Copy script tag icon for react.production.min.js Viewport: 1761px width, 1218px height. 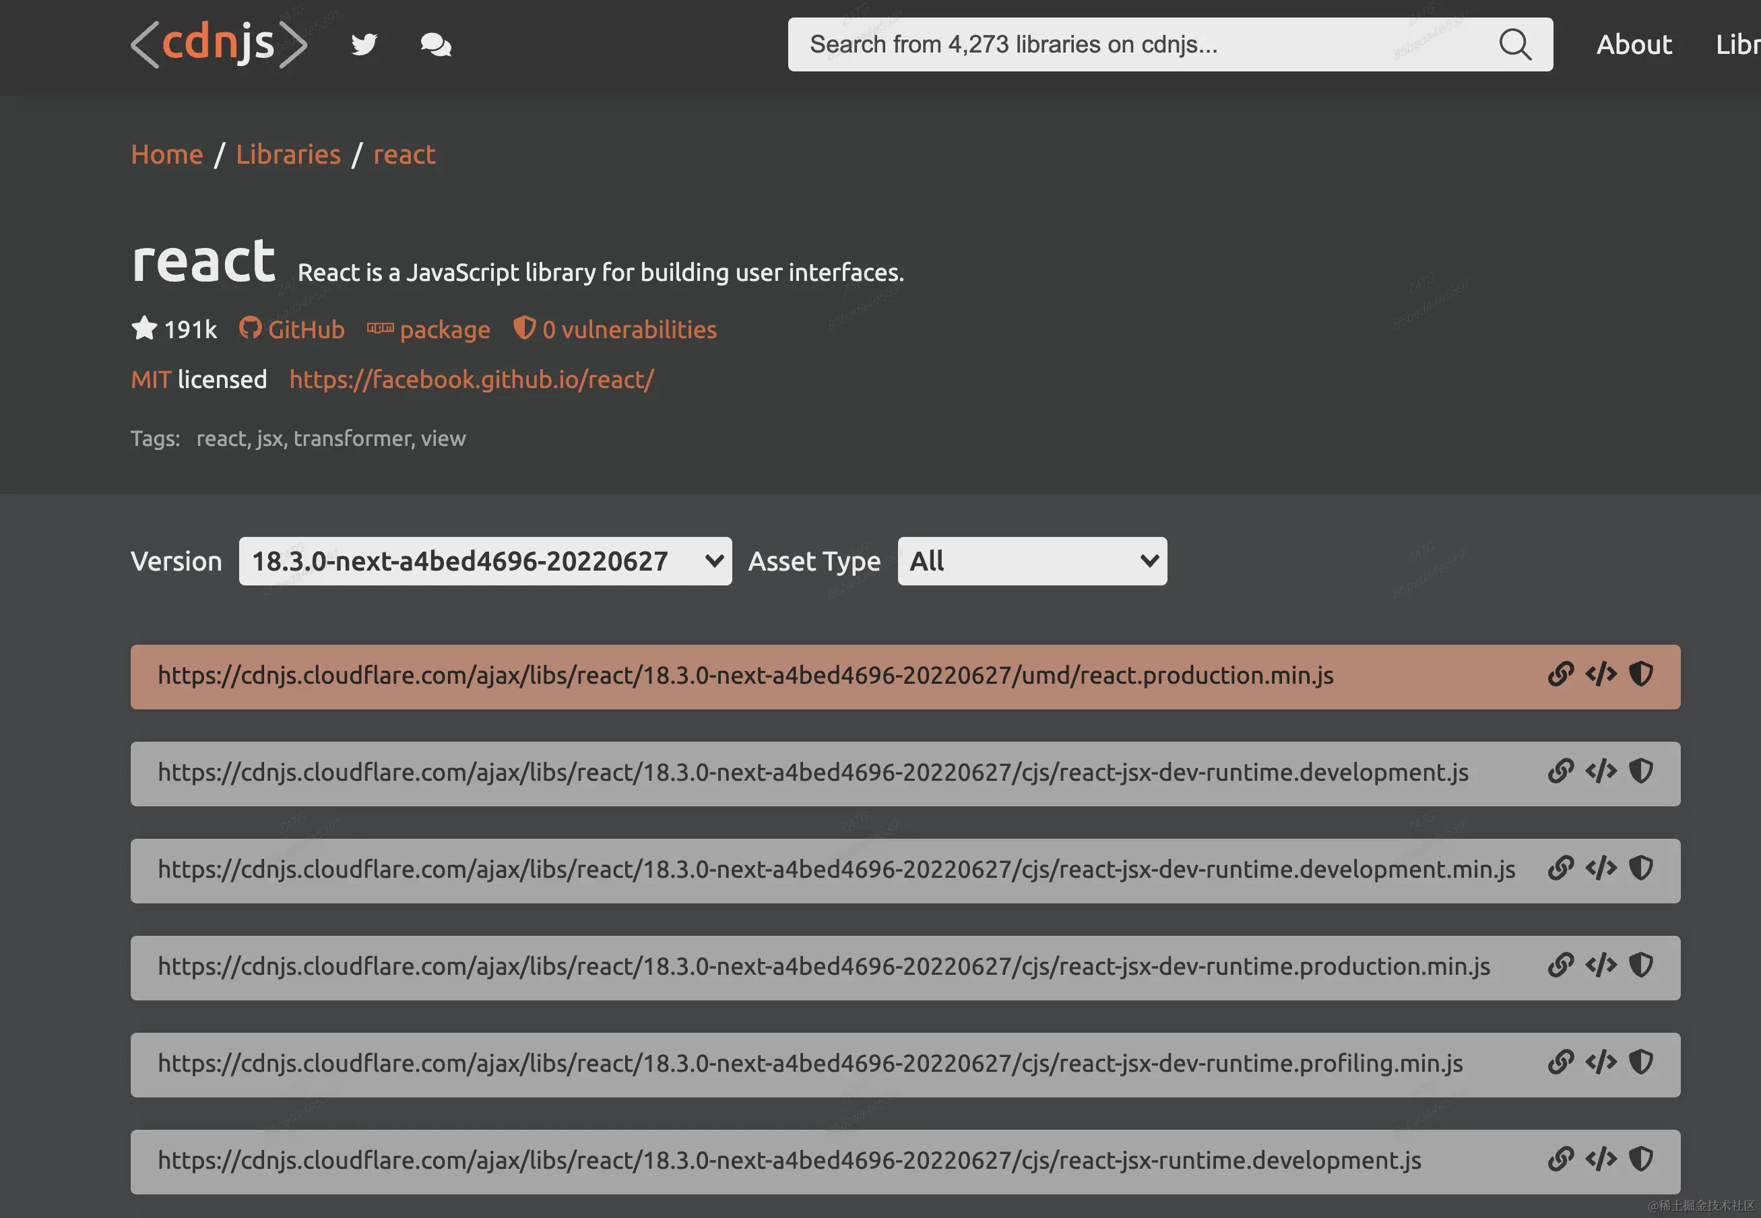point(1600,674)
